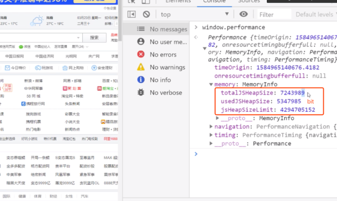337x201 pixels.
Task: Open the 热门电影 link
Action: [34, 129]
